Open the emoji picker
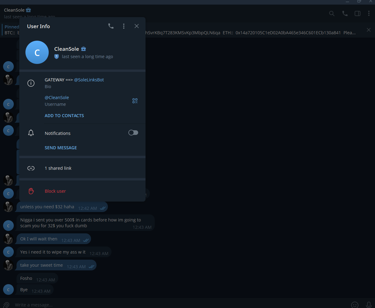This screenshot has height=308, width=375. point(355,305)
